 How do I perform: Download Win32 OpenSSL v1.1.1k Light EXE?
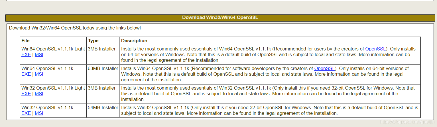26,94
